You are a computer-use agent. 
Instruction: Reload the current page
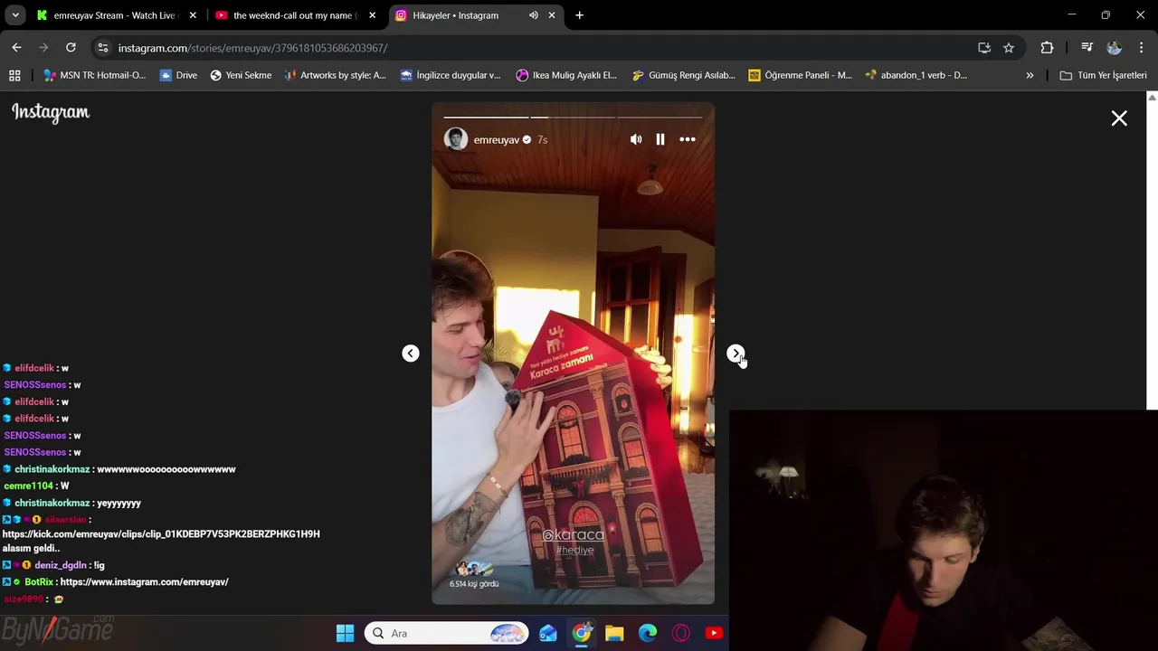point(71,48)
